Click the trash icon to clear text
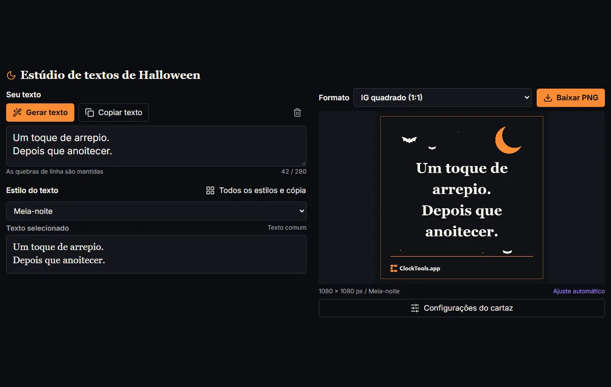 297,113
